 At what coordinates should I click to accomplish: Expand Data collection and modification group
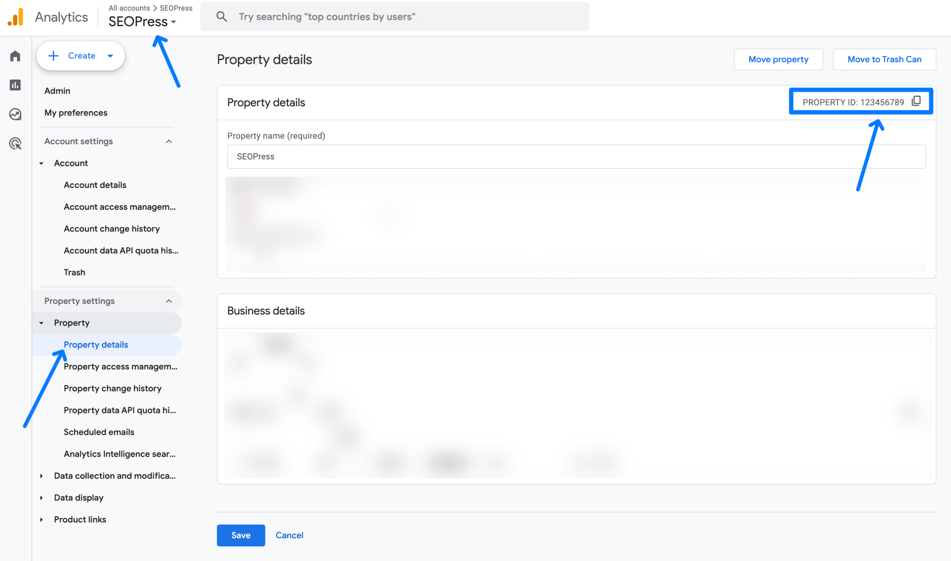(x=42, y=476)
